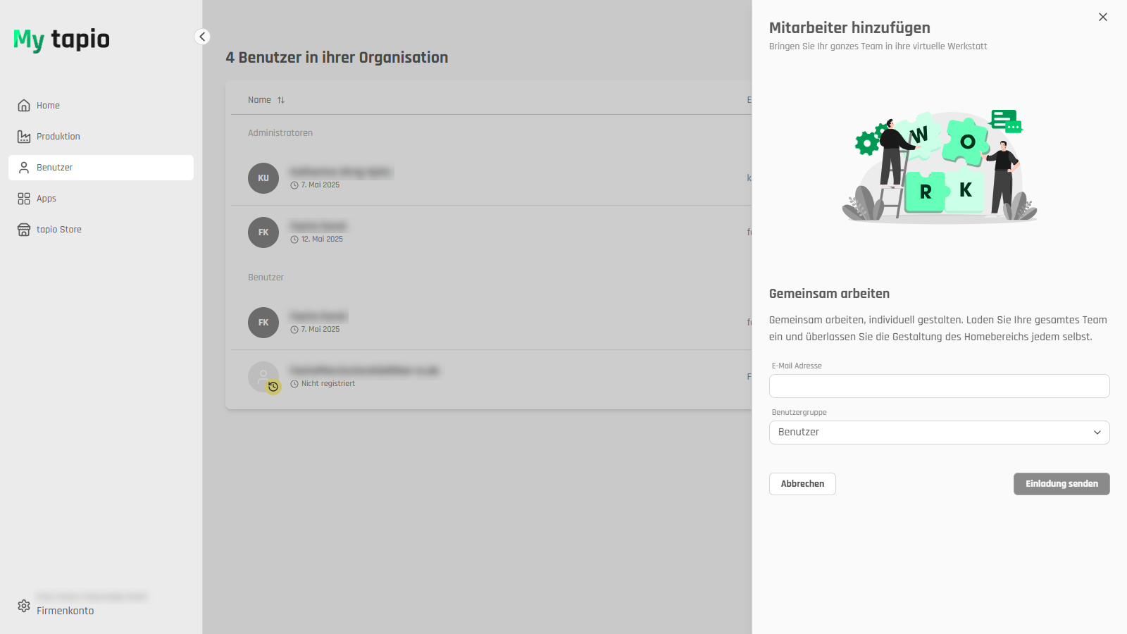Click the Abbrechen button

pyautogui.click(x=802, y=484)
